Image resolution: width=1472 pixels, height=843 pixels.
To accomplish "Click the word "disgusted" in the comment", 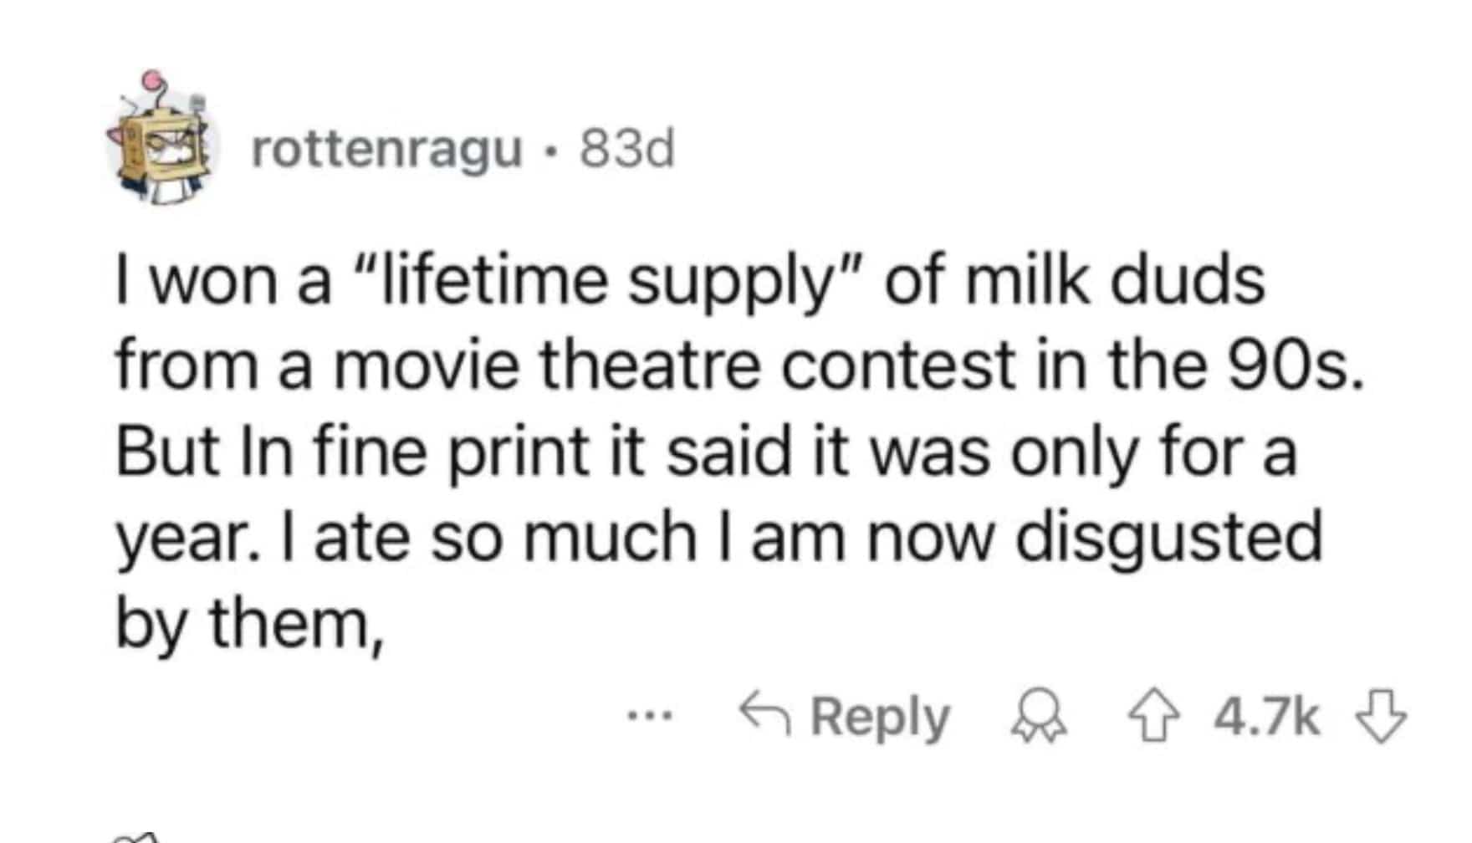I will coord(1169,538).
